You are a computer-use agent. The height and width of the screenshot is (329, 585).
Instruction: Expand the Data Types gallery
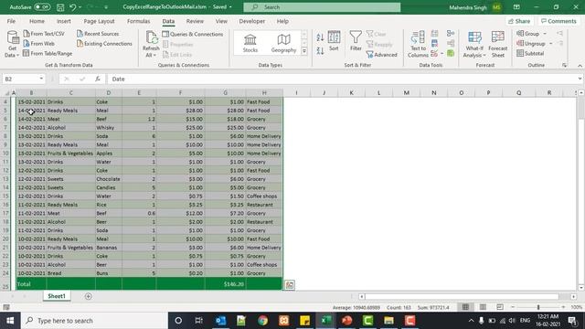(304, 51)
